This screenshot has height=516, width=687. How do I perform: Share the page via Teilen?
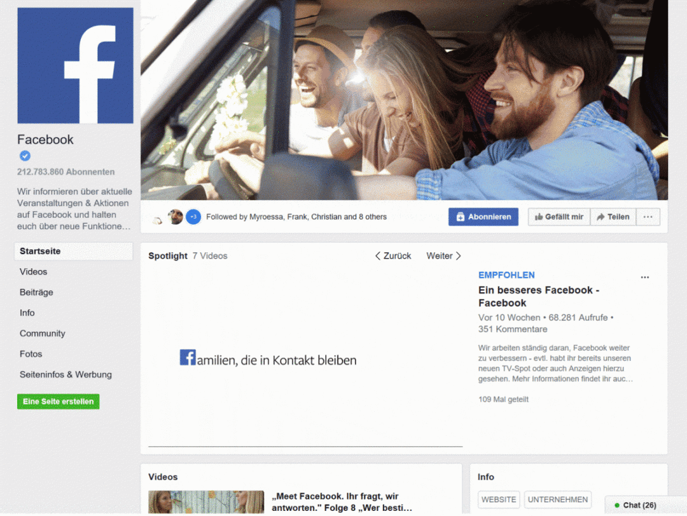[x=613, y=217]
